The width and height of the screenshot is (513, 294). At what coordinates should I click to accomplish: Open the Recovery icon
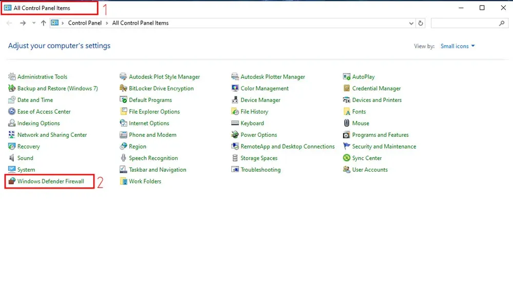[12, 146]
